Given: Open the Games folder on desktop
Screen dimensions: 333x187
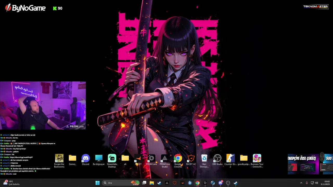Looking at the screenshot, I should (x=72, y=160).
